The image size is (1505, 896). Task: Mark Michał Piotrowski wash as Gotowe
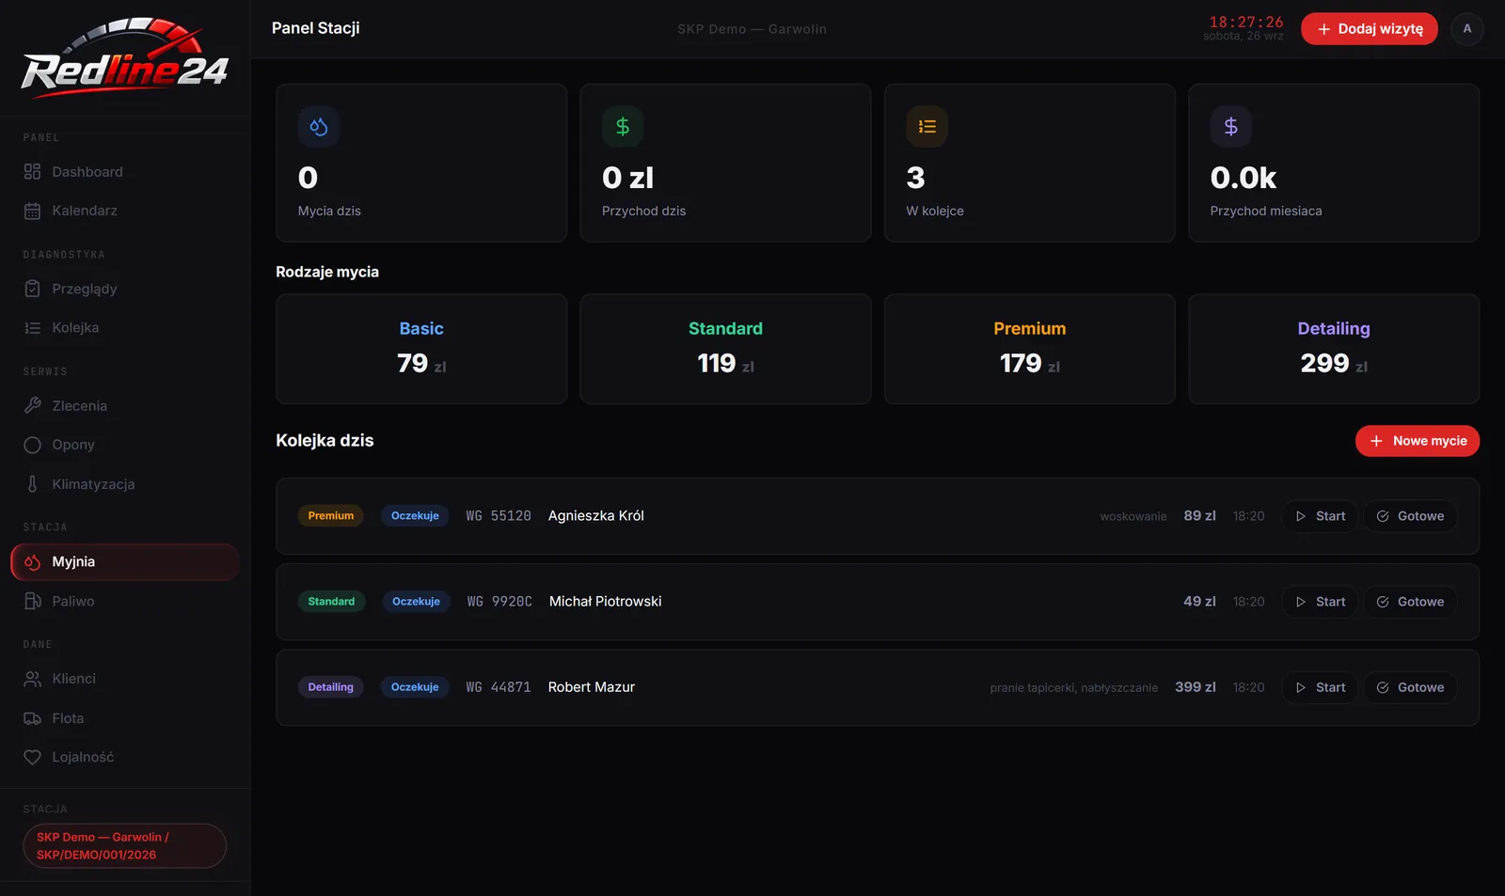[1410, 602]
